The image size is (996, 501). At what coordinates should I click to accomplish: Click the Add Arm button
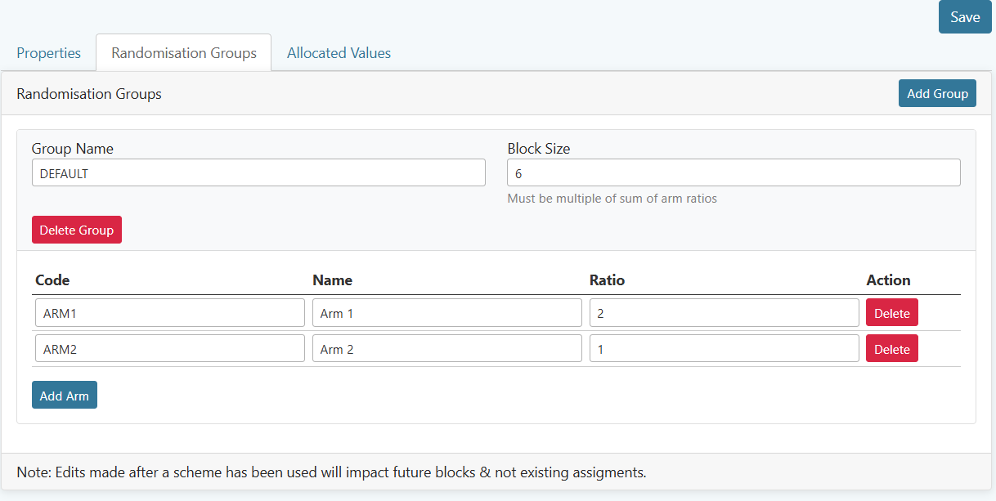click(x=64, y=395)
